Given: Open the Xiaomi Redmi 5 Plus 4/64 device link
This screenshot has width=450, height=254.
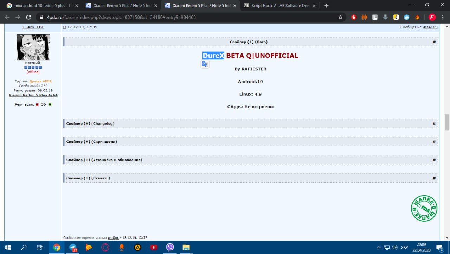Looking at the screenshot, I should pos(33,95).
